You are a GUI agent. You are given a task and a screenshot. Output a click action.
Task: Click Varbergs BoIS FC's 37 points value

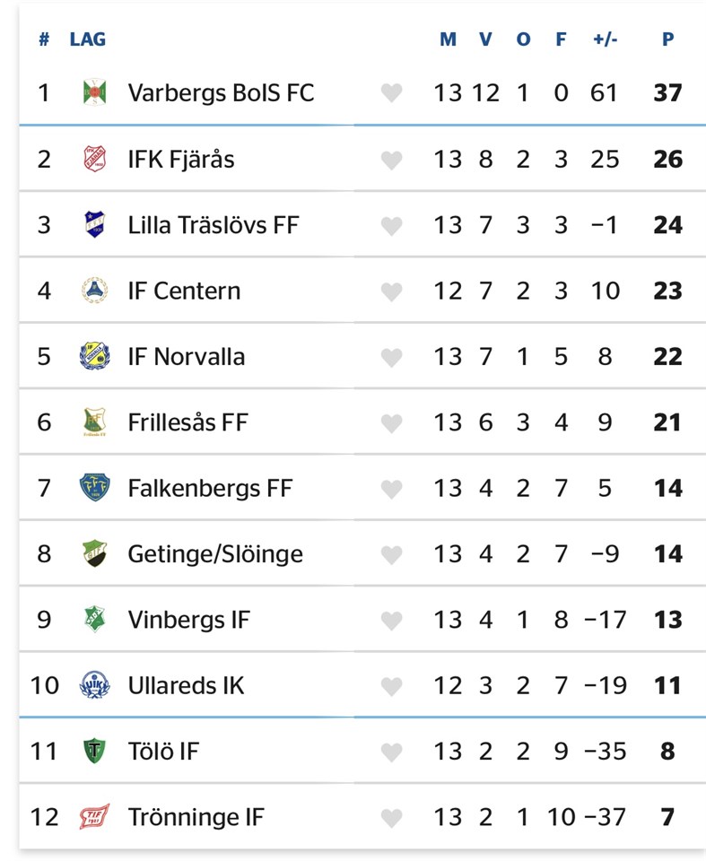[x=667, y=92]
